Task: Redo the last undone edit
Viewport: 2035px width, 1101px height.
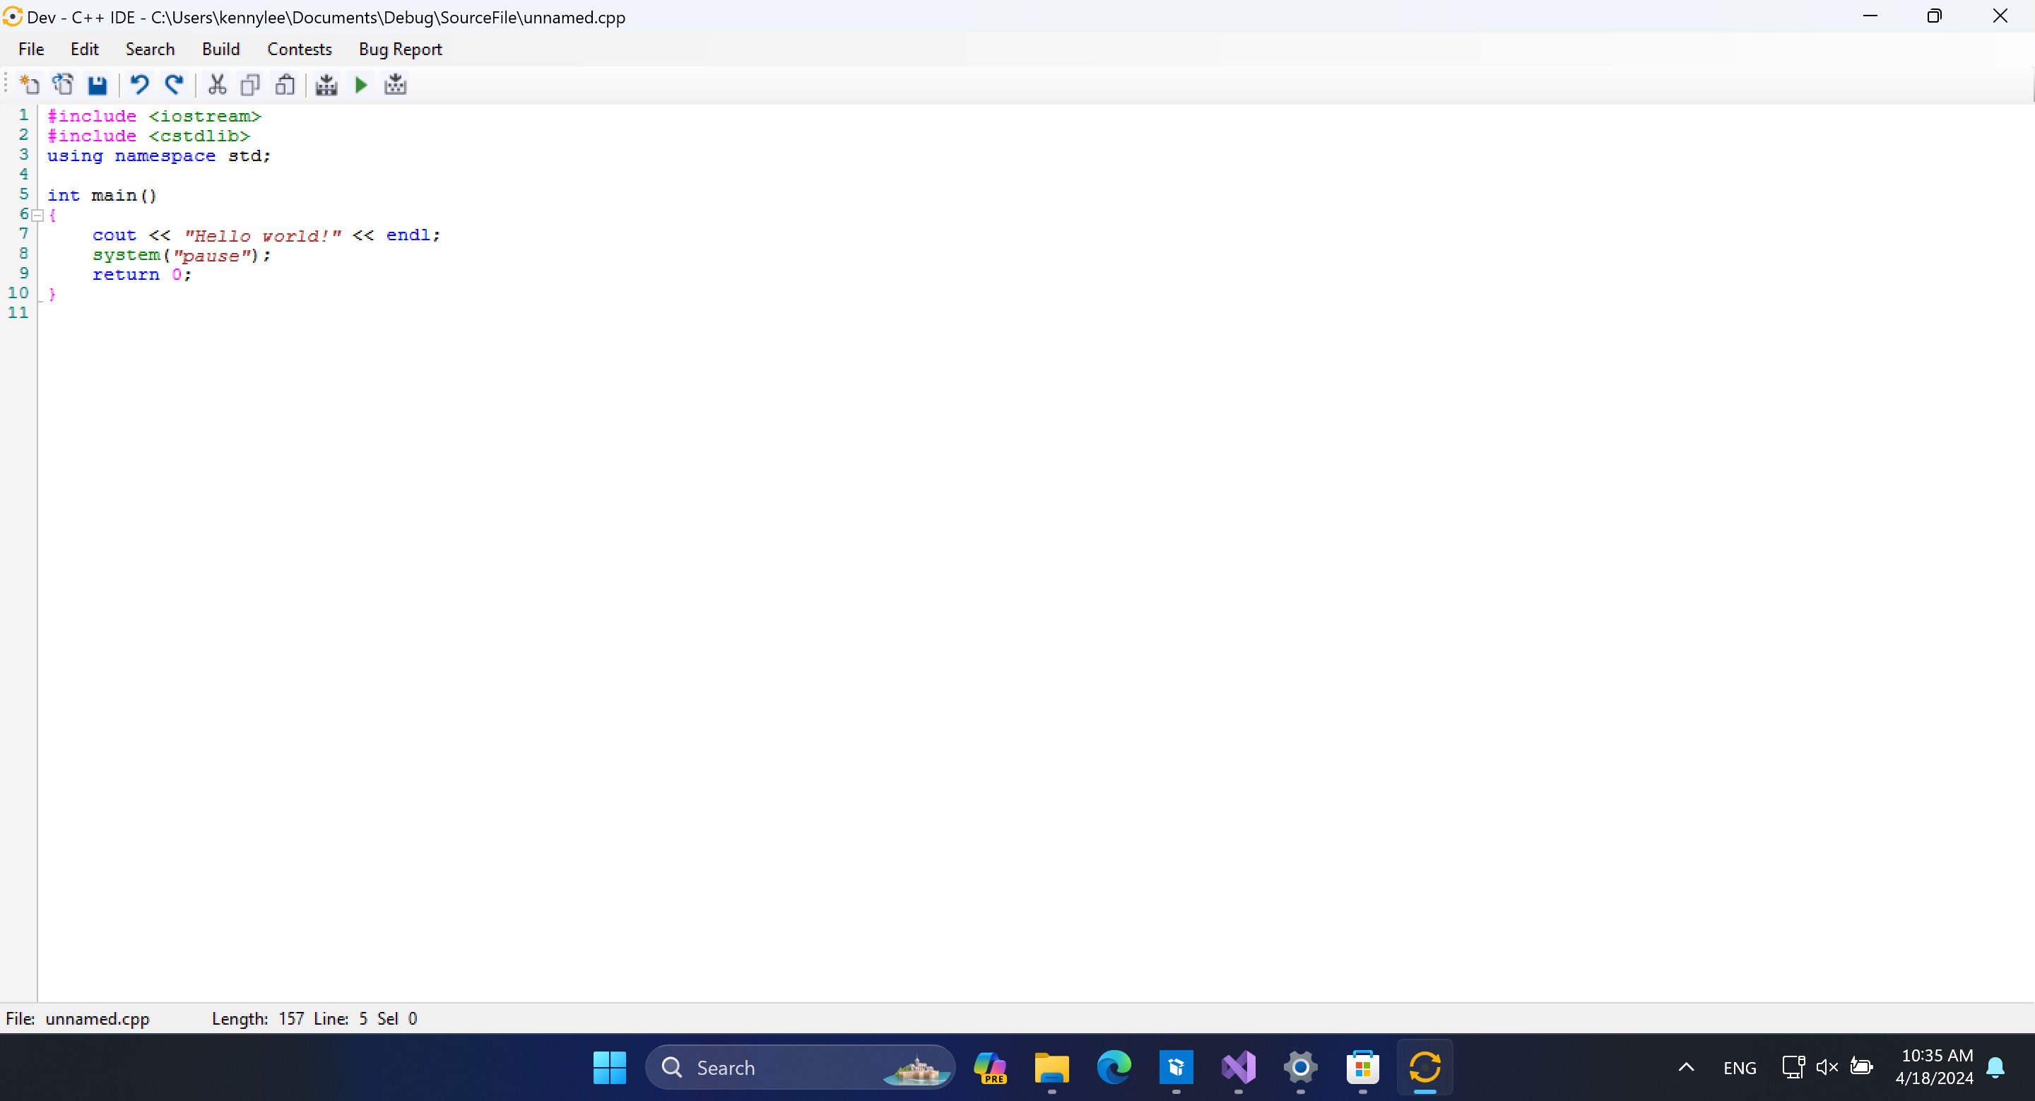Action: (174, 85)
